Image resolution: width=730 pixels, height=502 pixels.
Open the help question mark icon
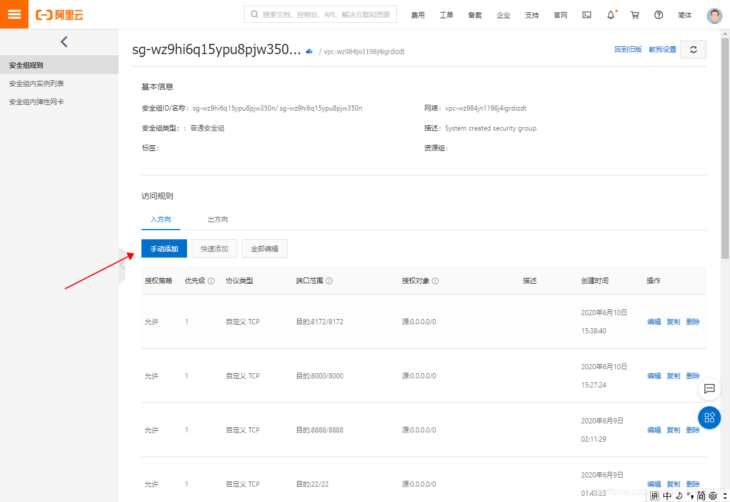click(x=659, y=15)
